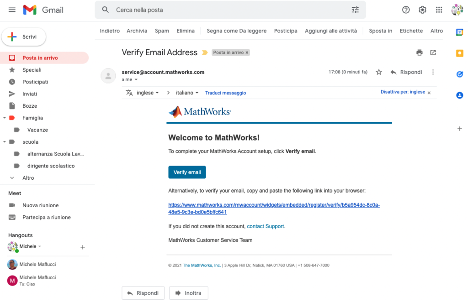Open the Google apps grid icon
The image size is (468, 302).
click(439, 10)
